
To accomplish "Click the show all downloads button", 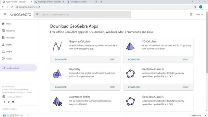I will pyautogui.click(x=196, y=116).
